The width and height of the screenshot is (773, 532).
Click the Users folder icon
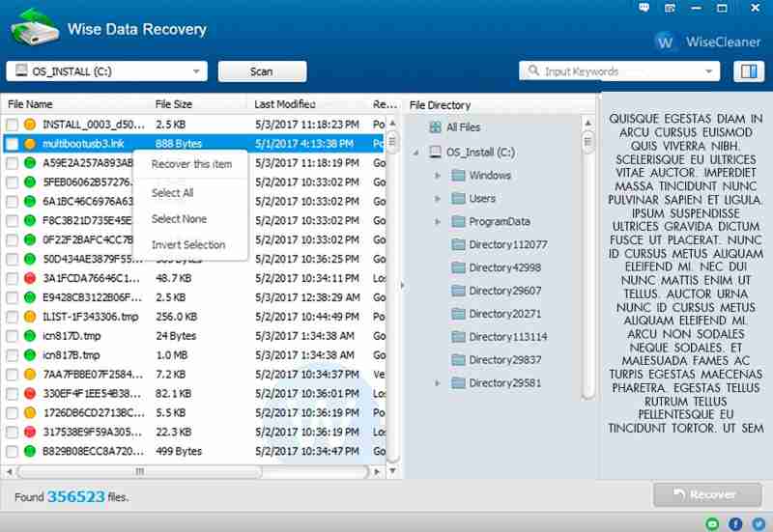click(x=458, y=199)
